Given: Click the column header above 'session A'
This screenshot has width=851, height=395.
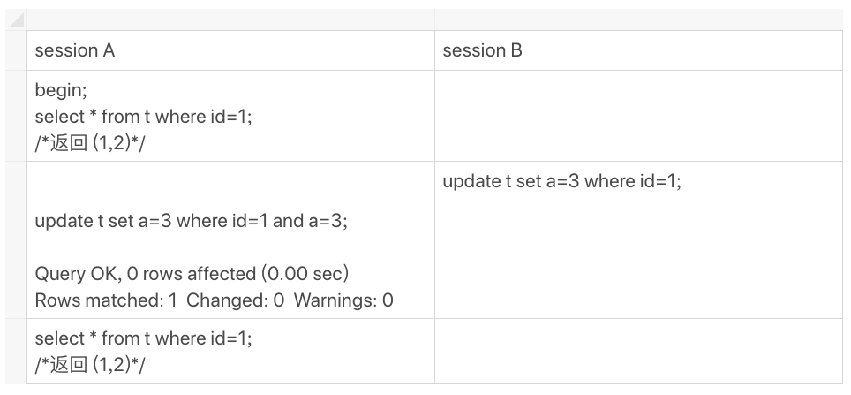Looking at the screenshot, I should [230, 19].
